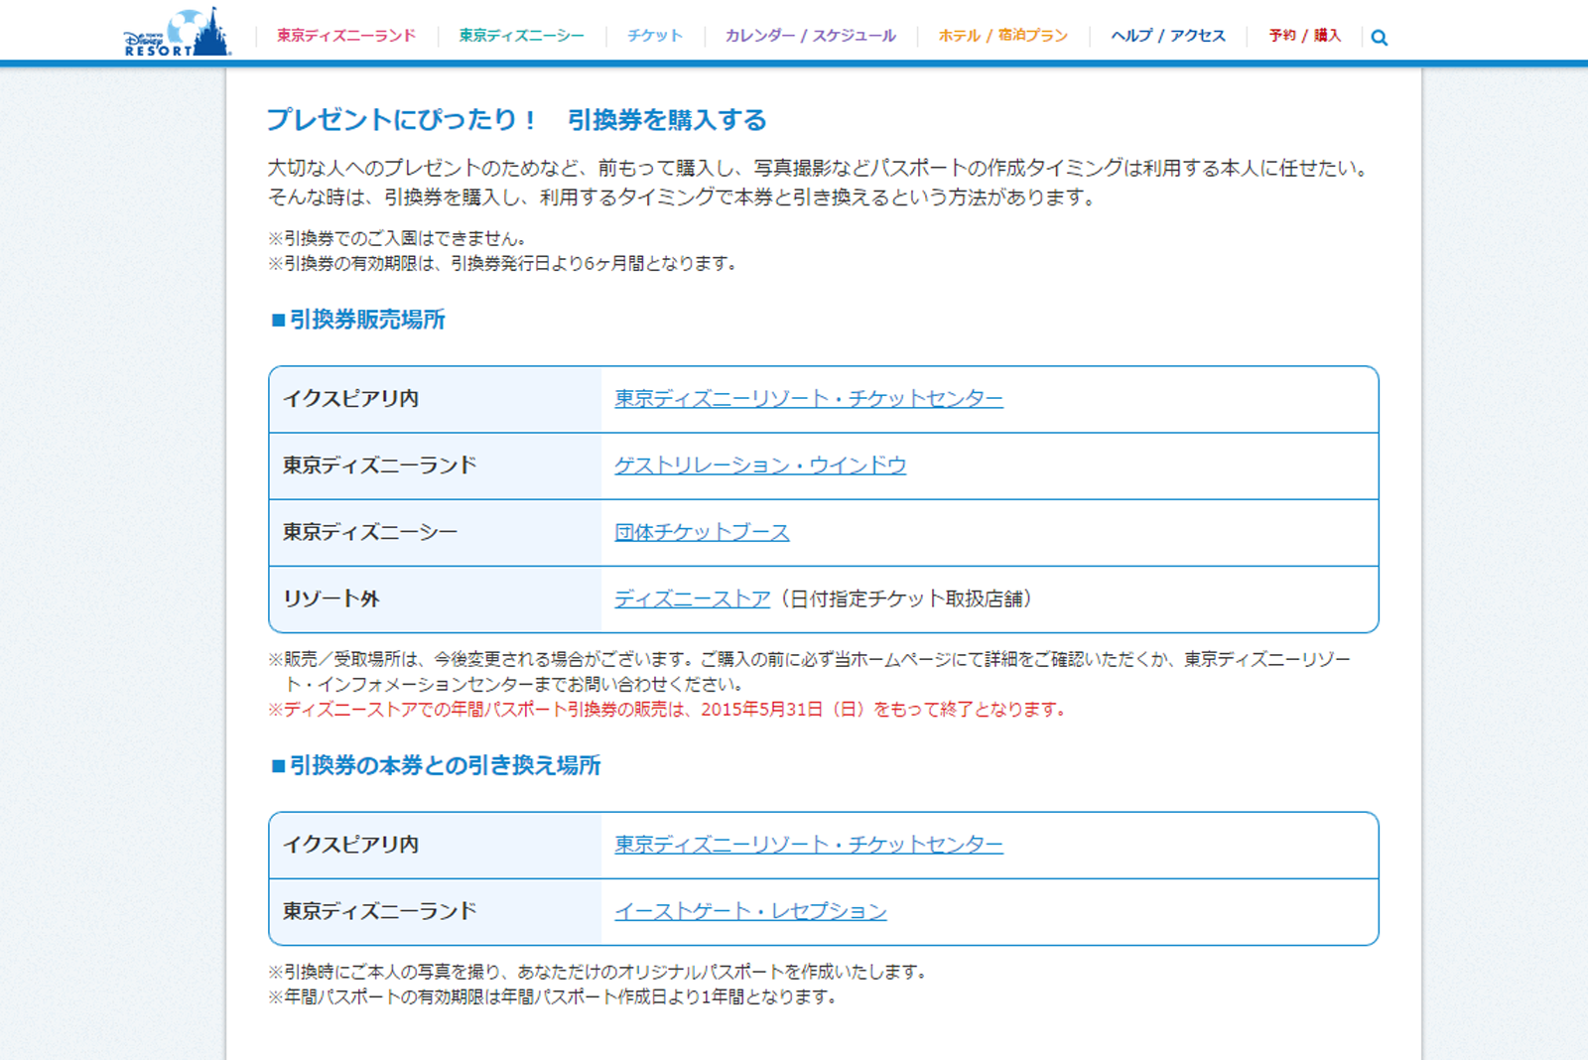Open 東京ディズニーシー nav menu

[x=521, y=36]
